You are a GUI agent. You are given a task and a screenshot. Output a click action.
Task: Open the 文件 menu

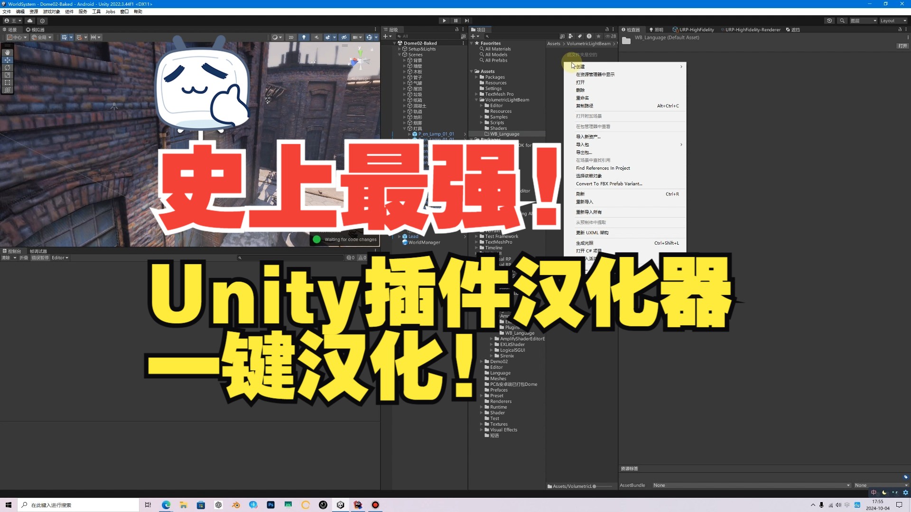coord(7,11)
